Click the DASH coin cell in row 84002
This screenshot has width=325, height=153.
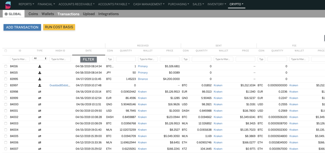point(110,117)
